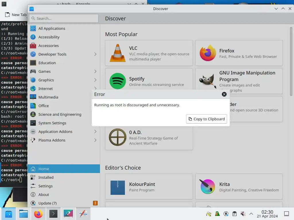Click the muted volume tray icon

point(243,214)
